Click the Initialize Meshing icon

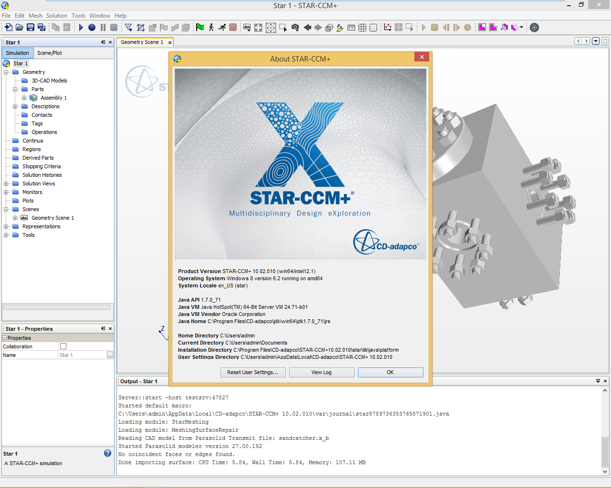[128, 28]
